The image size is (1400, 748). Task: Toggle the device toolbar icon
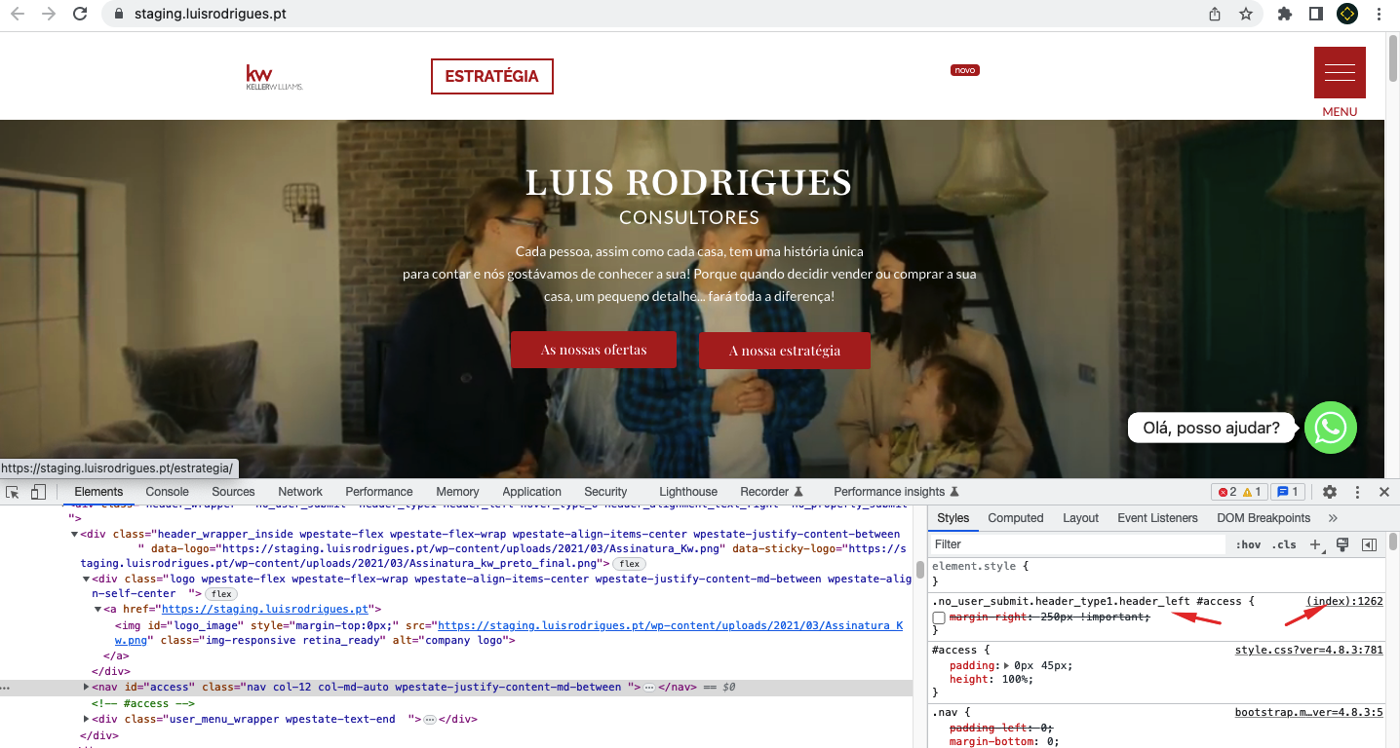point(39,492)
